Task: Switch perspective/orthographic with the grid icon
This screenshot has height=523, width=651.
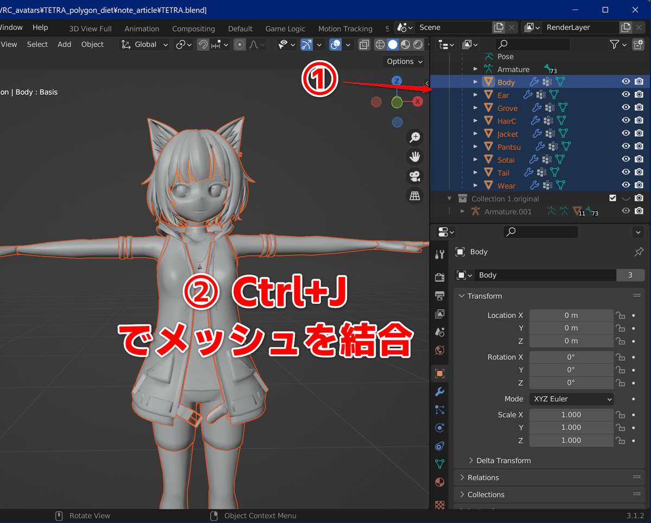Action: (x=415, y=196)
